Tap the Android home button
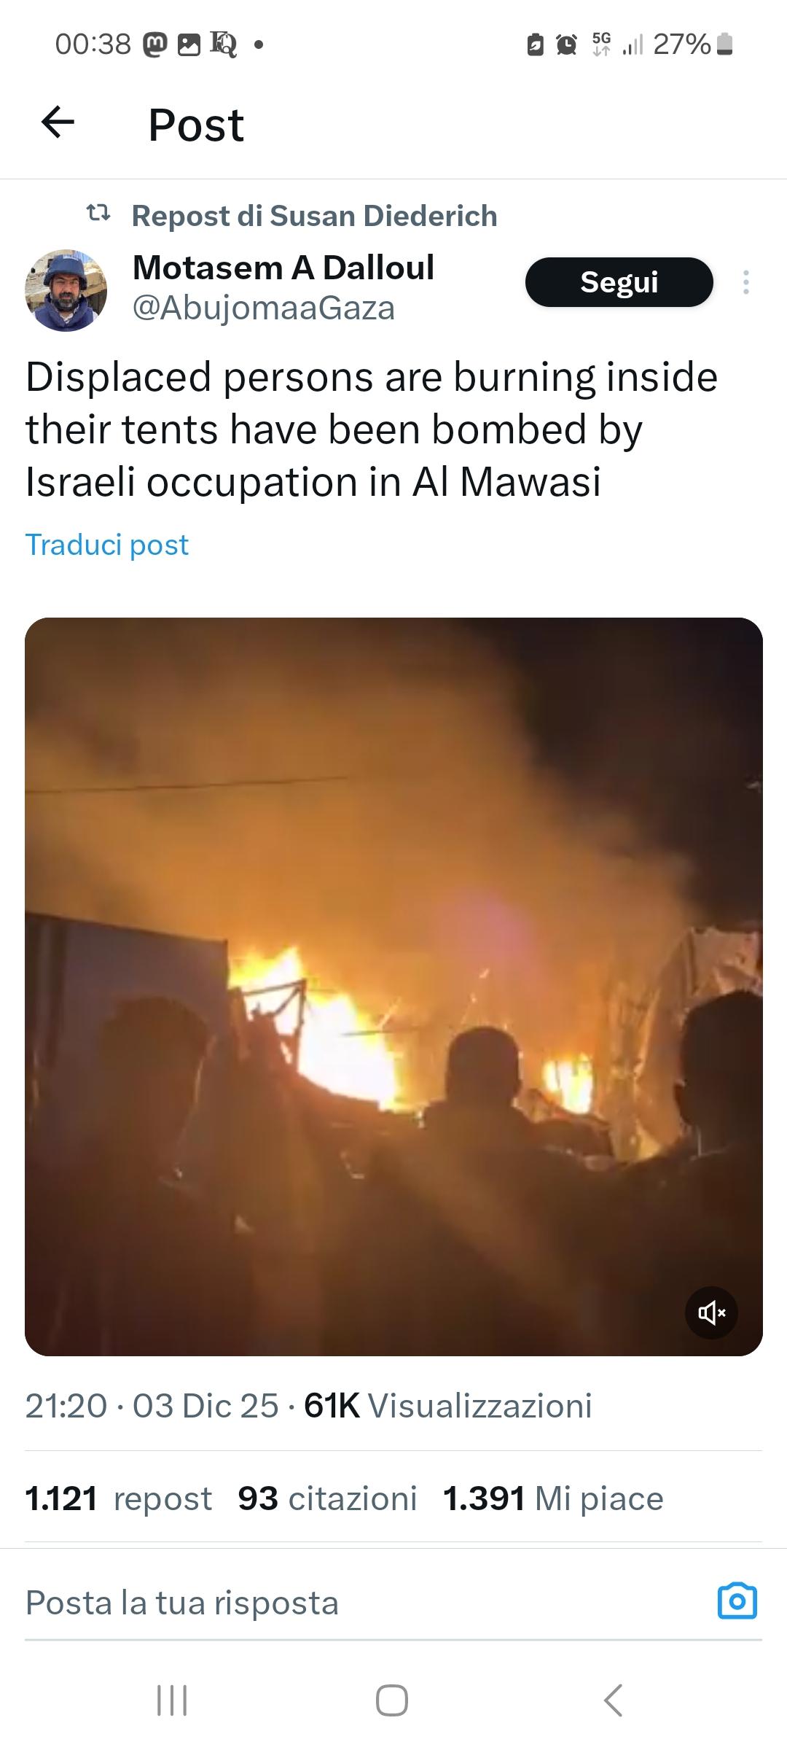This screenshot has height=1750, width=787. click(392, 1700)
